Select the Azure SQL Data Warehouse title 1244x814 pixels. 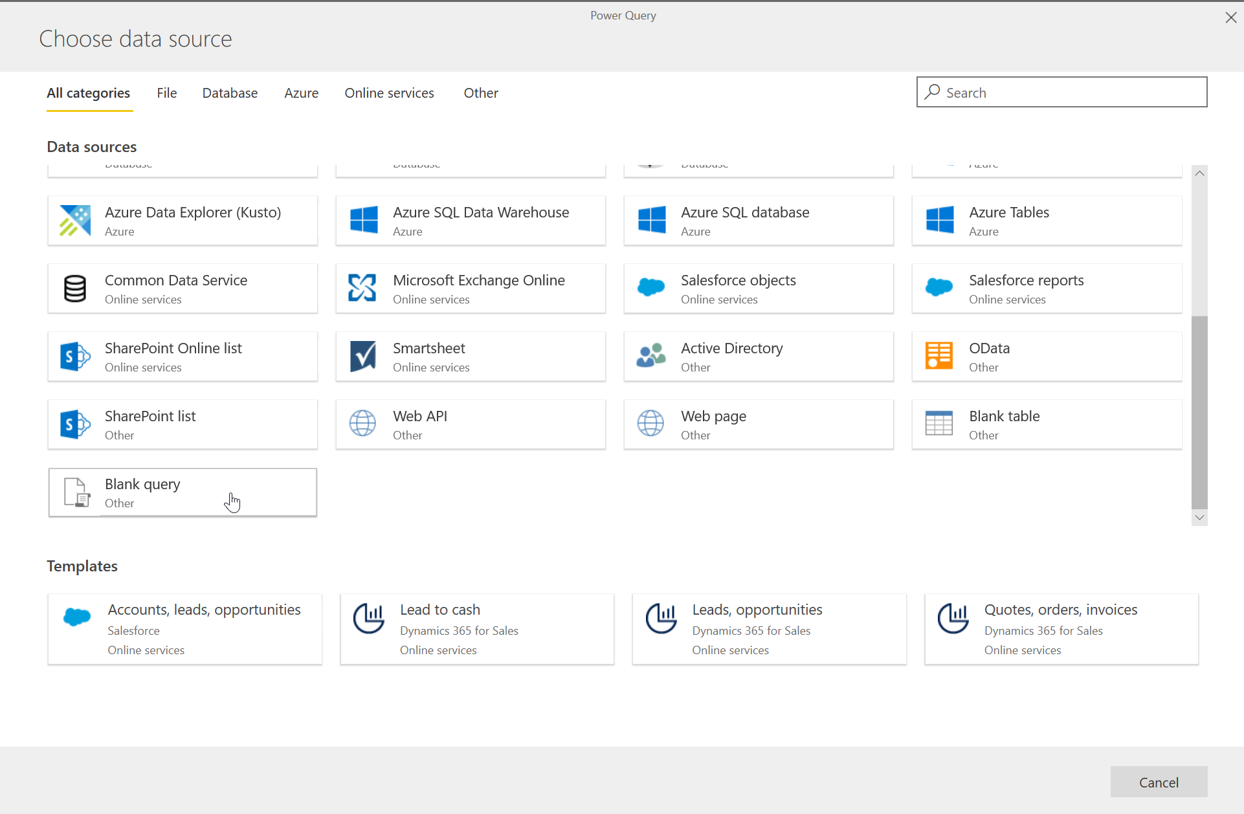[x=481, y=212]
